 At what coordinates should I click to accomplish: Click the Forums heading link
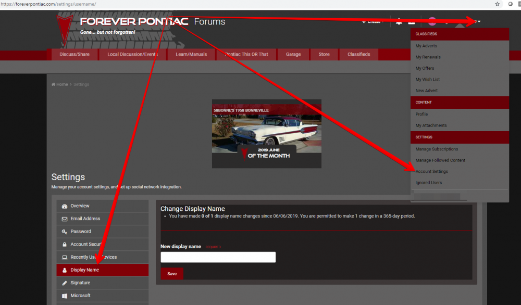click(x=209, y=21)
